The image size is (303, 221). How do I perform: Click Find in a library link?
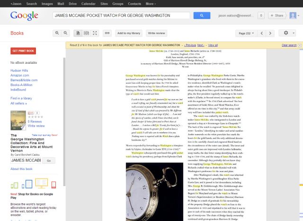(x=21, y=98)
